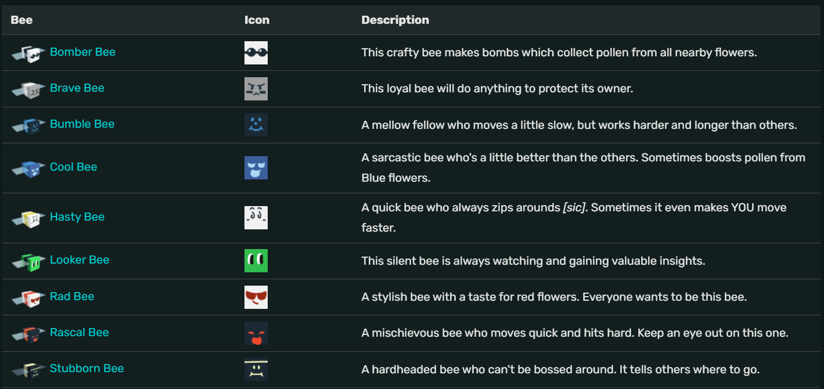Click the Description column header

point(395,20)
